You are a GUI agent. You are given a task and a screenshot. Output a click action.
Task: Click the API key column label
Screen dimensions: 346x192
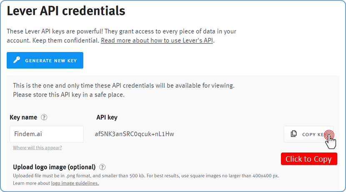pyautogui.click(x=107, y=118)
